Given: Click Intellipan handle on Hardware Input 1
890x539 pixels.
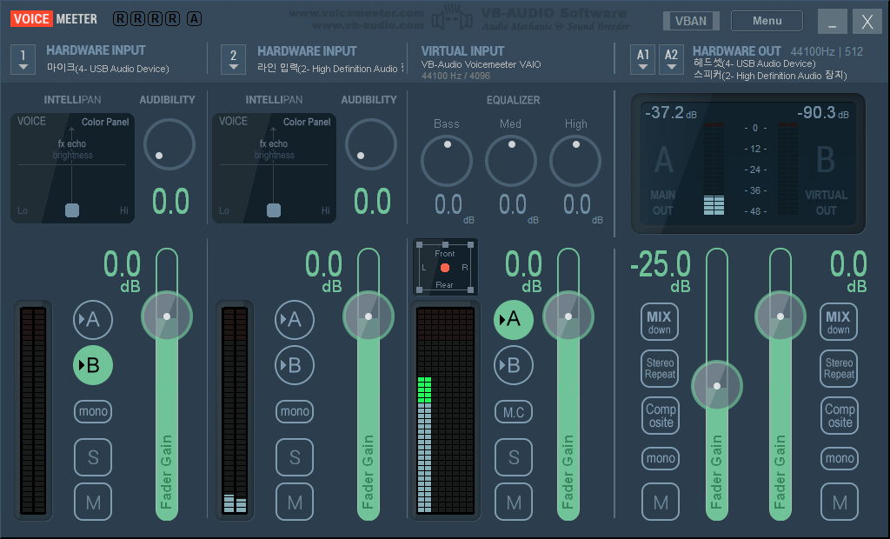Looking at the screenshot, I should [x=72, y=210].
